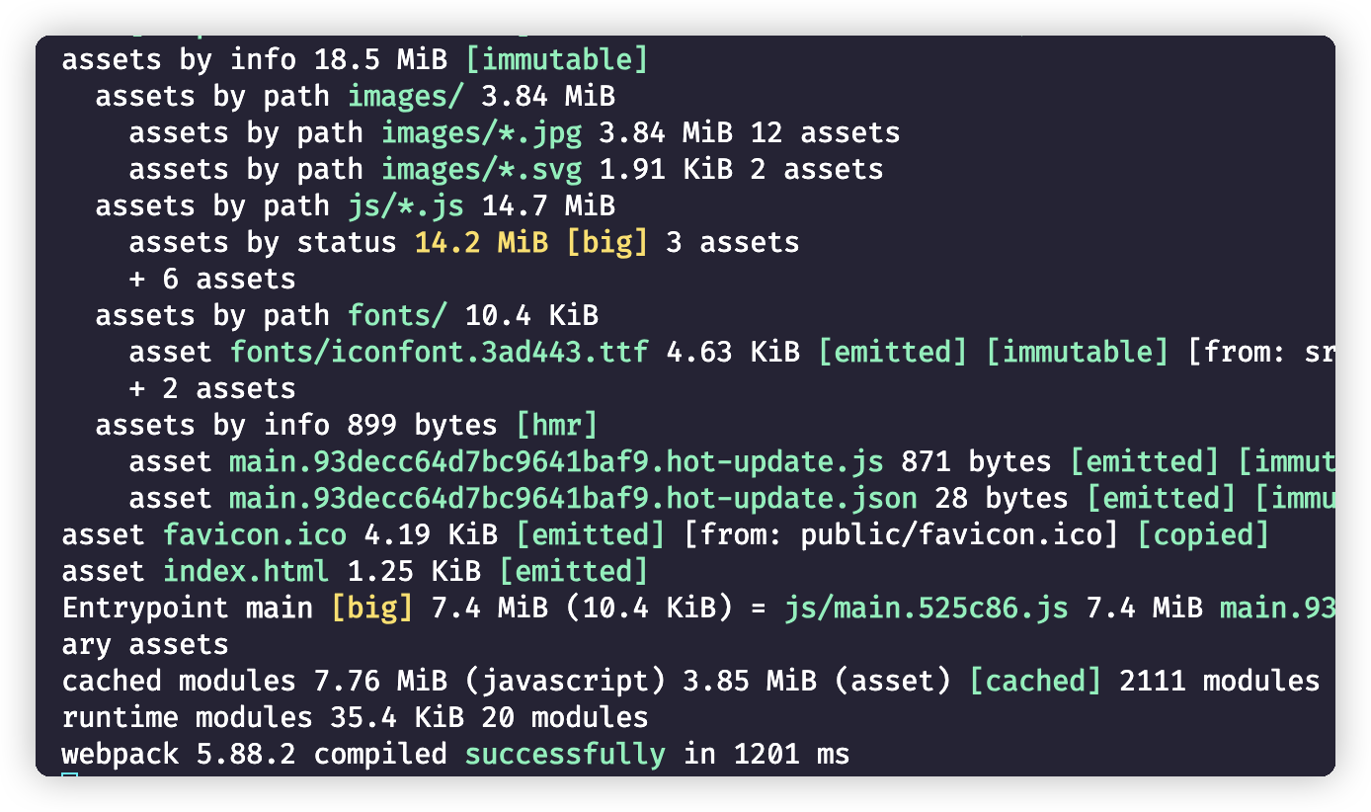Screen dimensions: 1371x812
Task: Click the green word successfully
Action: click(x=566, y=754)
